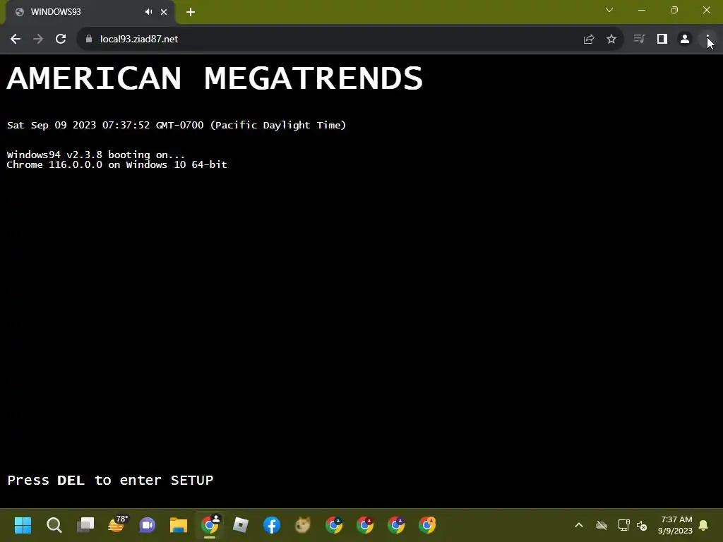Minimize the Chrome window
Screen dimensions: 723x542
pyautogui.click(x=642, y=10)
